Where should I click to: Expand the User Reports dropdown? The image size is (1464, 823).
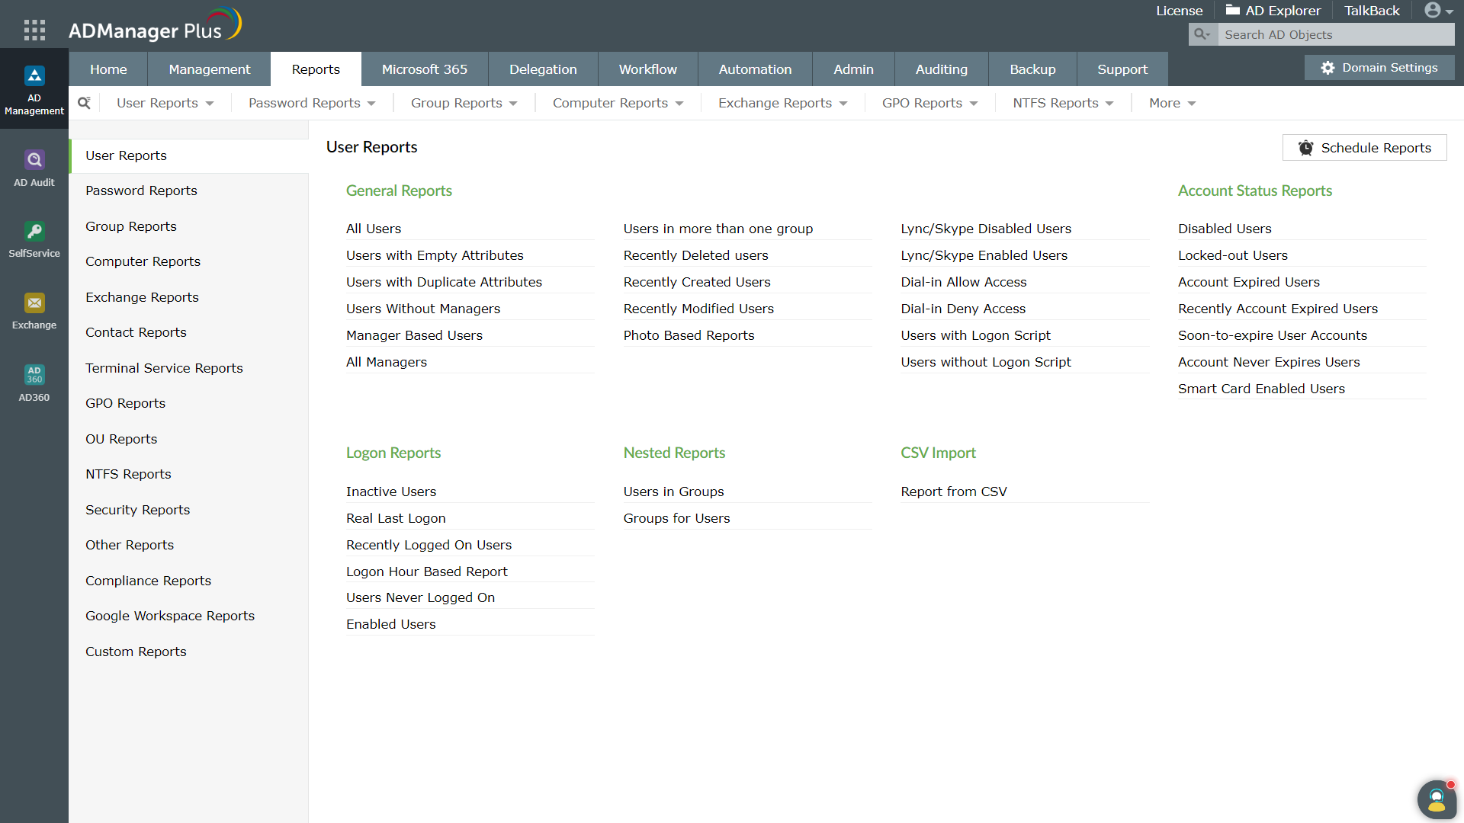165,103
